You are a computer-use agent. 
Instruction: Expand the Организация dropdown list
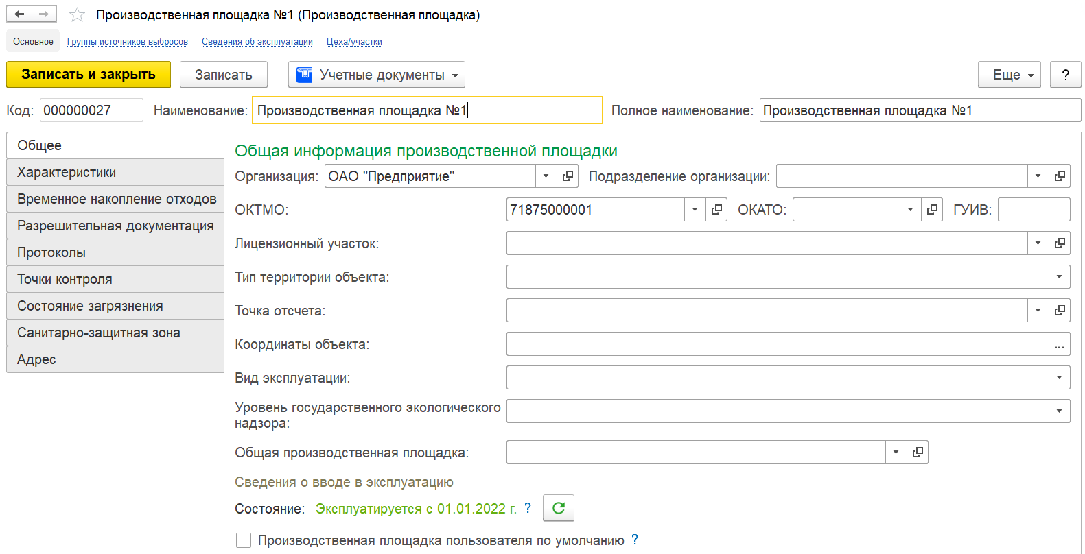(546, 176)
